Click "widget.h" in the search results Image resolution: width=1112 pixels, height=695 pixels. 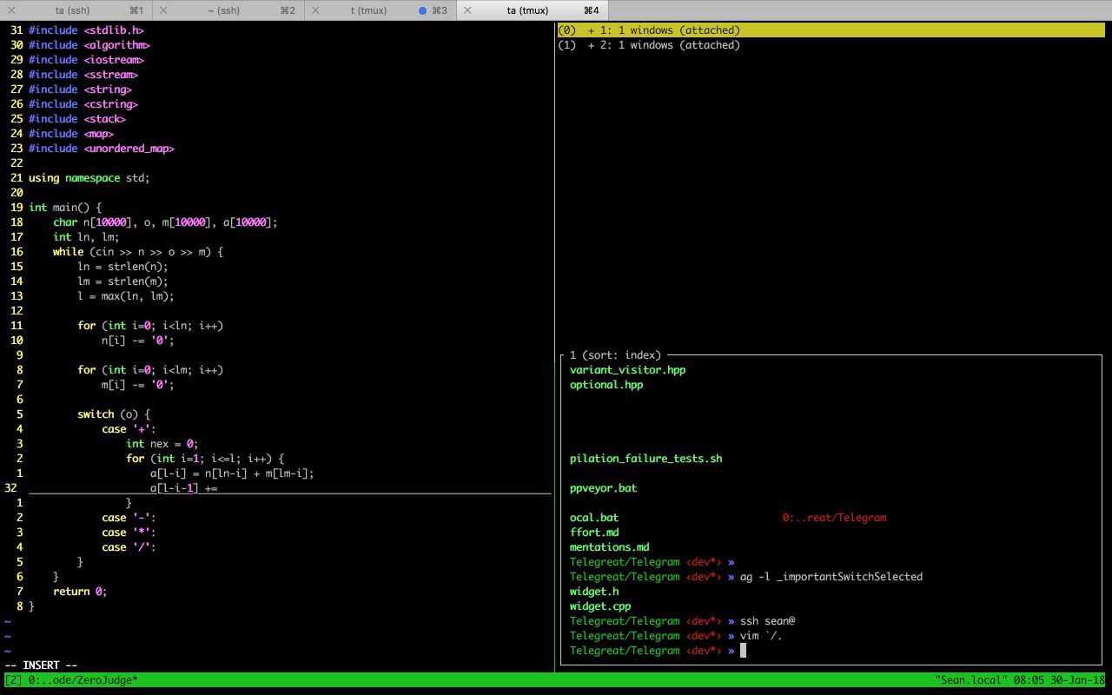click(594, 592)
